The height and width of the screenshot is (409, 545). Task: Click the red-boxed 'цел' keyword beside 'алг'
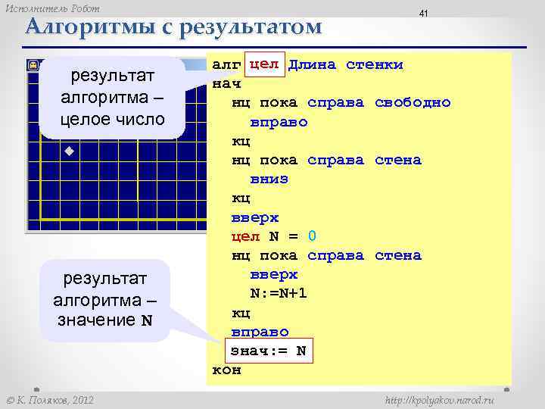(264, 64)
